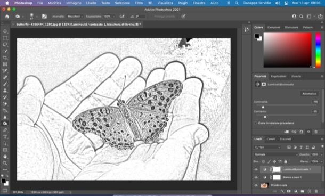Toggle layer filtering switch in Layers panel

coord(322,147)
